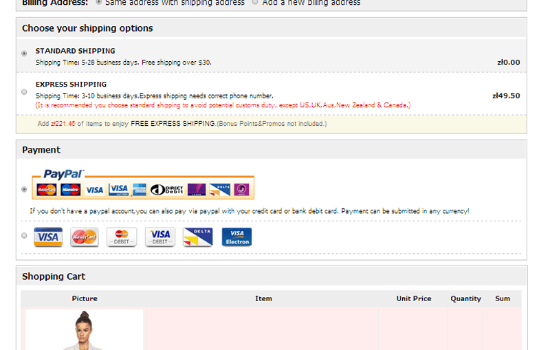550x350 pixels.
Task: Click the blue Visa Electron card icon
Action: pos(236,237)
